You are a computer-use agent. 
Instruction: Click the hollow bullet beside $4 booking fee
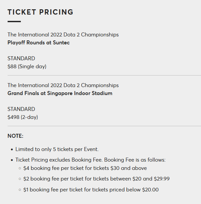click(20, 168)
